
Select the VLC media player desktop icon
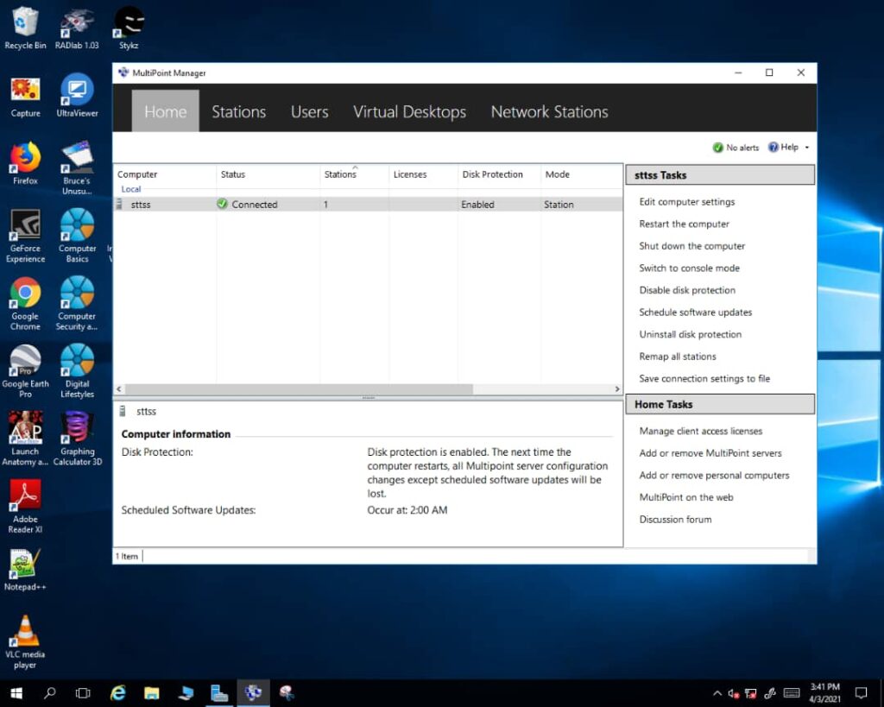coord(25,642)
